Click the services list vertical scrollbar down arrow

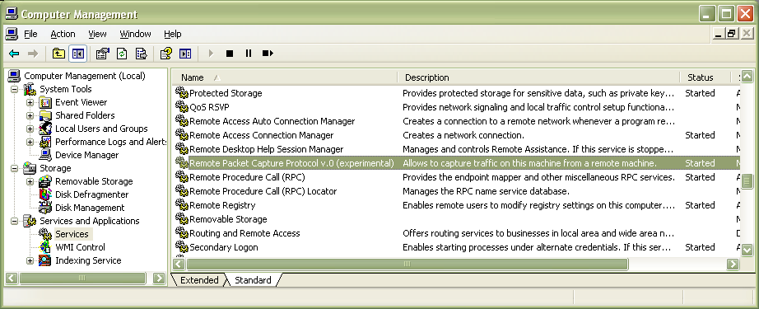[747, 250]
